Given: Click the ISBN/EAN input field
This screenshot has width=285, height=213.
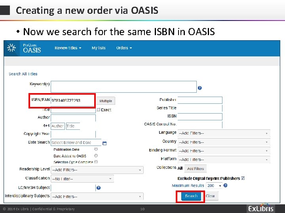Looking at the screenshot, I should [72, 100].
